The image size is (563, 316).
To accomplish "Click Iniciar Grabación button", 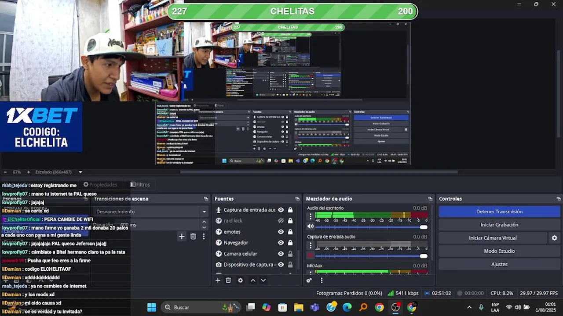I will point(499,225).
